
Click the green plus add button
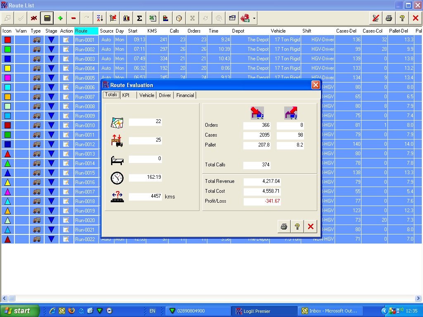60,18
